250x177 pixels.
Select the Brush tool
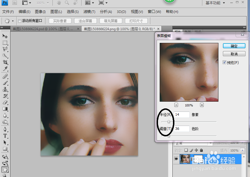point(5,83)
